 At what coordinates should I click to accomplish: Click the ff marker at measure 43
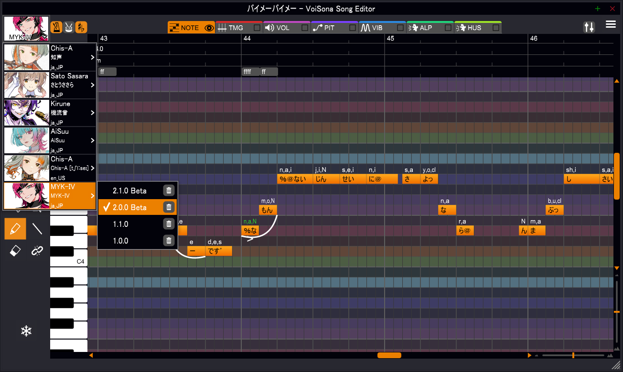click(x=107, y=72)
